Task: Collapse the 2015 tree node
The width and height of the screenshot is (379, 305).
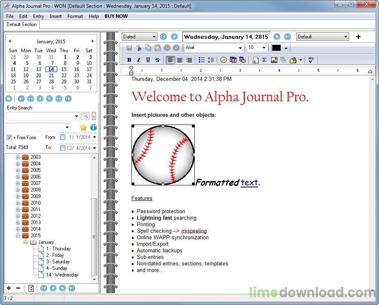Action: tap(18, 236)
